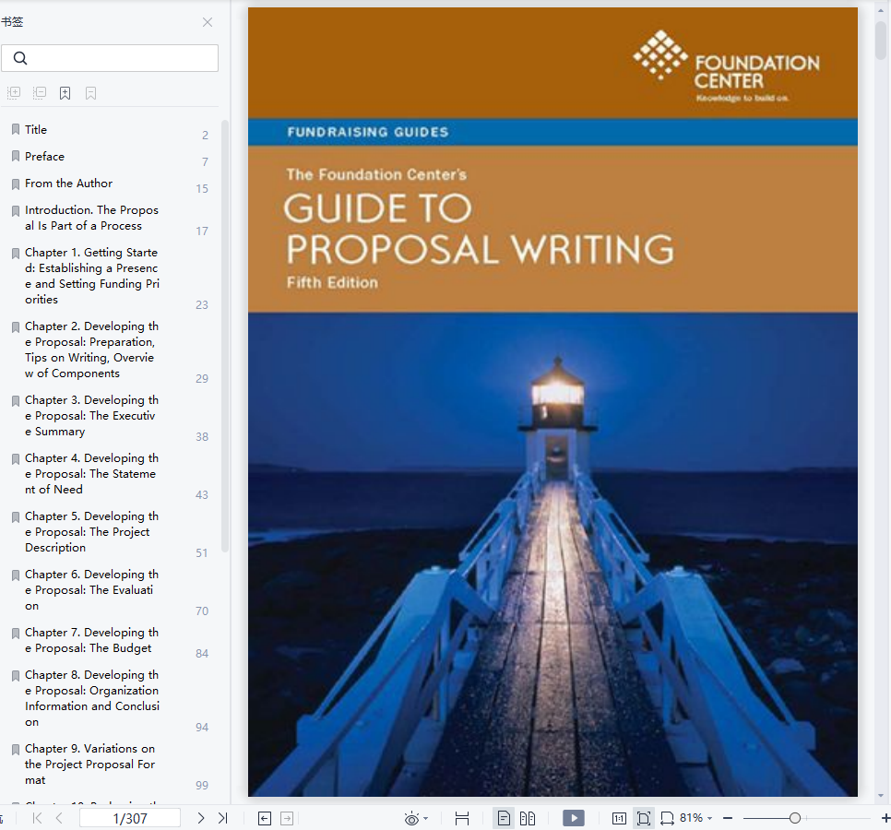Jump to the Preface bookmark
The height and width of the screenshot is (830, 891).
click(x=44, y=156)
